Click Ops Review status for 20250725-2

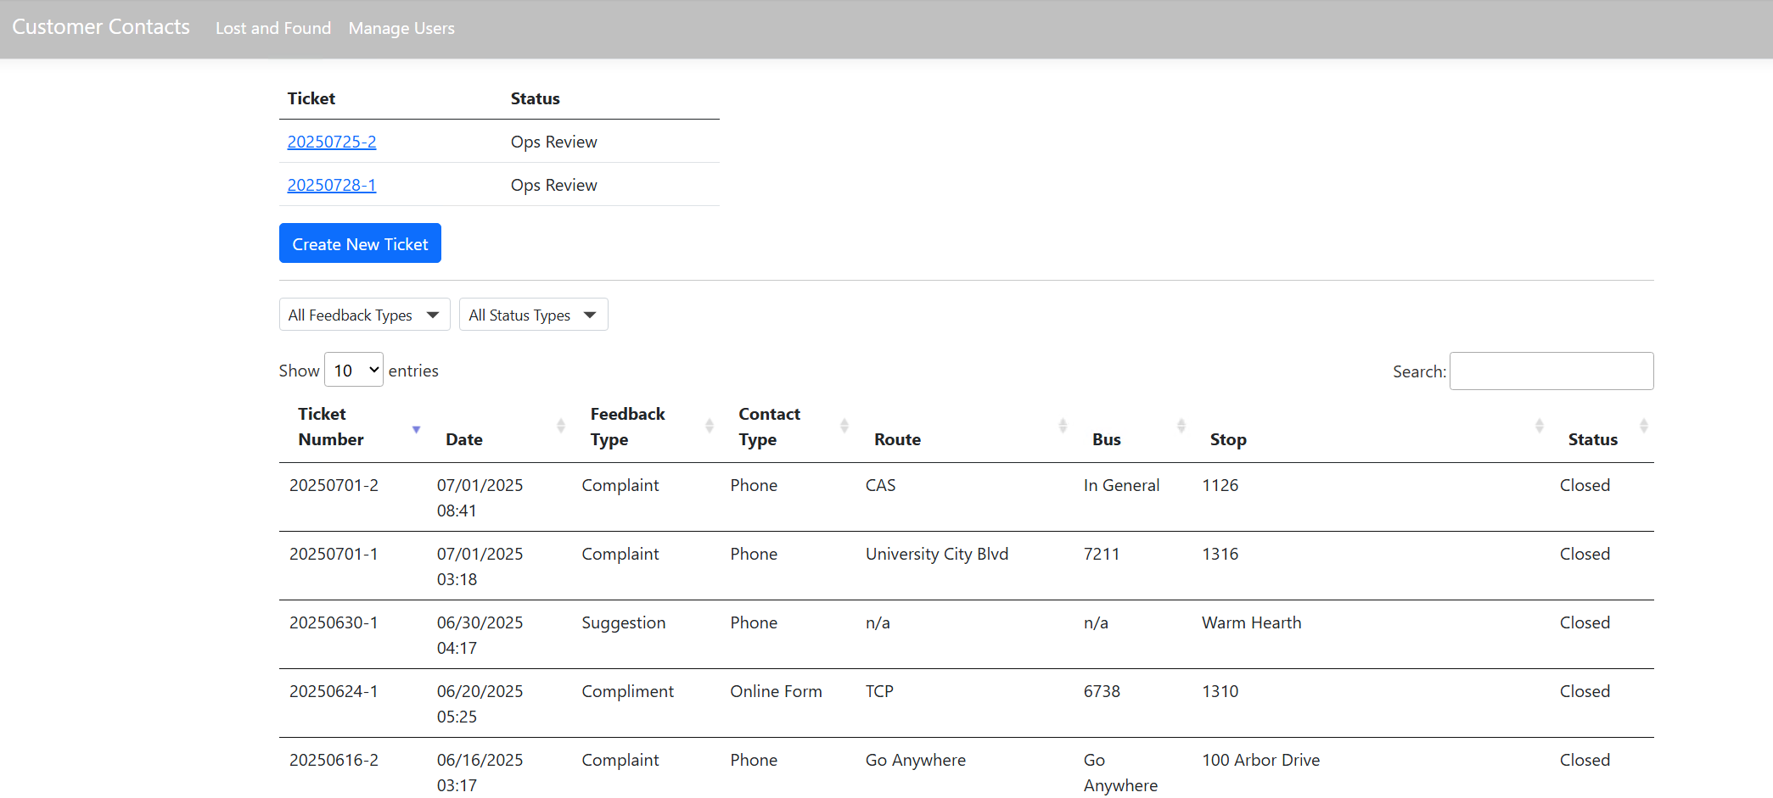point(554,142)
